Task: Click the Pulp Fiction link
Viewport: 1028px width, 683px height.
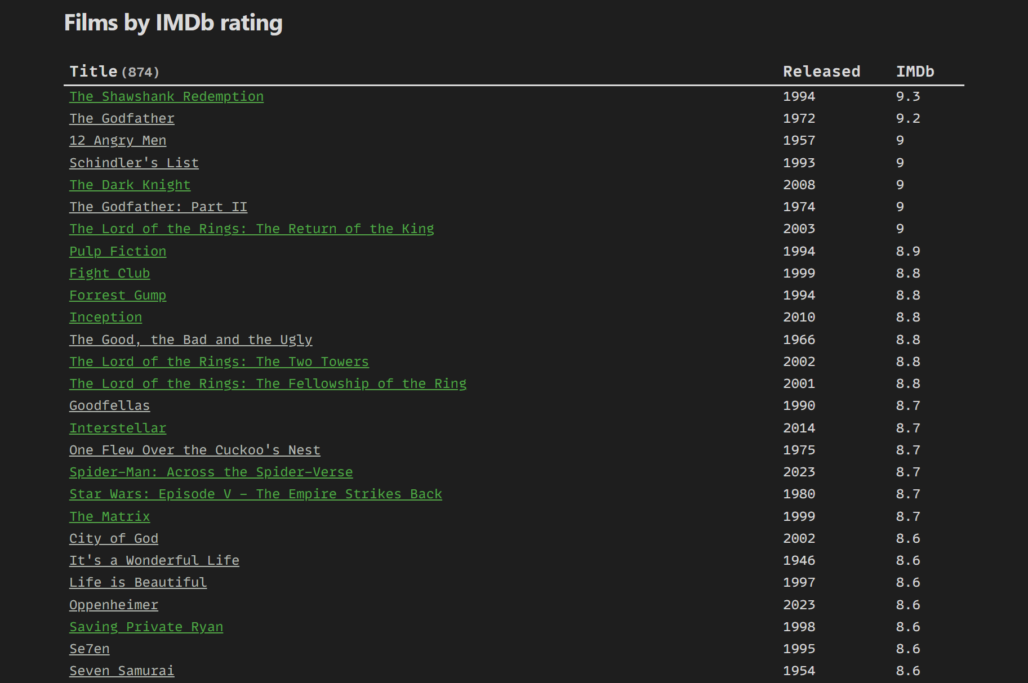Action: coord(118,251)
